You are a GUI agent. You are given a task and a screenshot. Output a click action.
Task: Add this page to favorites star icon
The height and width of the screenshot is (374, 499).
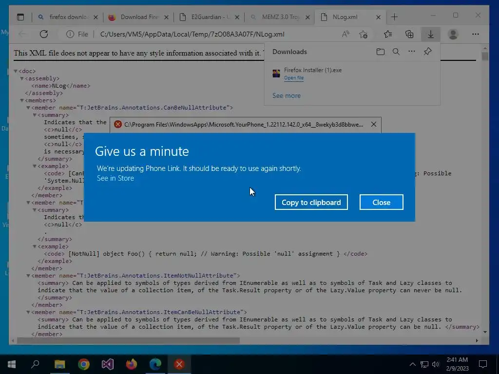pyautogui.click(x=363, y=35)
